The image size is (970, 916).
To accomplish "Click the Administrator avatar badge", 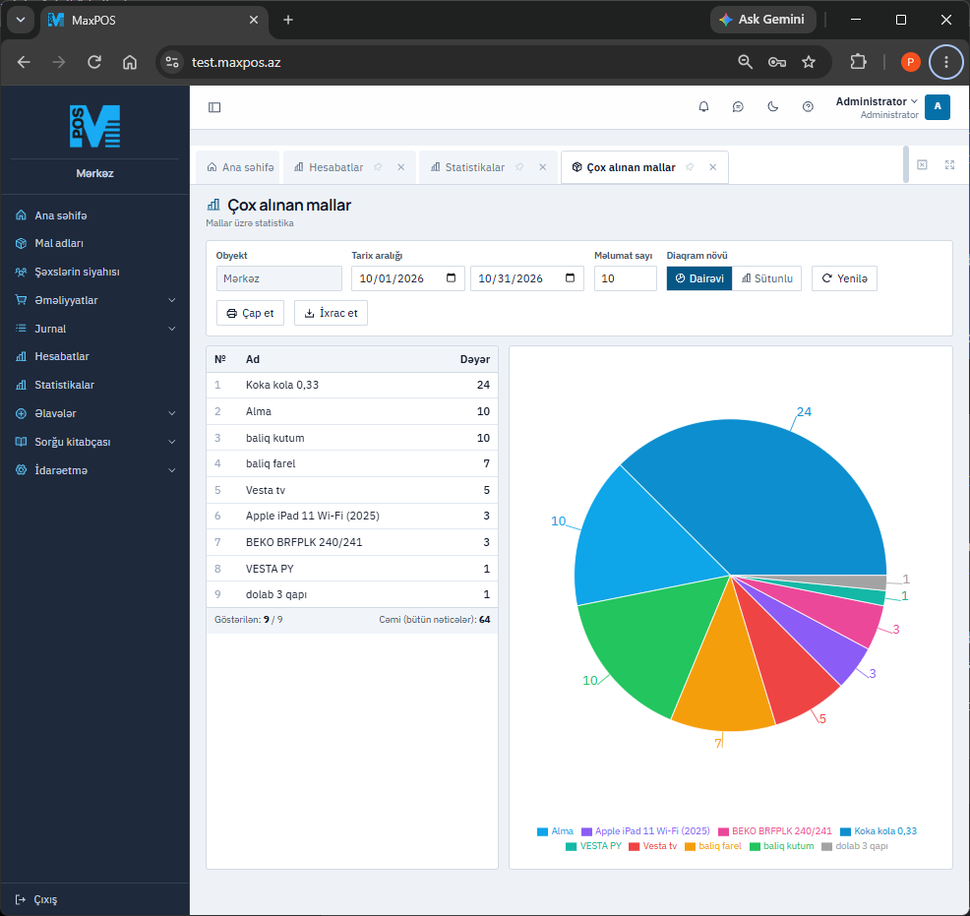I will [x=938, y=107].
